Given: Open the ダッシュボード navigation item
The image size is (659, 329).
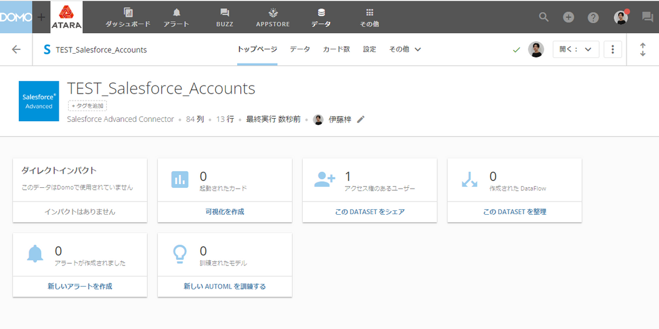Looking at the screenshot, I should [x=128, y=17].
